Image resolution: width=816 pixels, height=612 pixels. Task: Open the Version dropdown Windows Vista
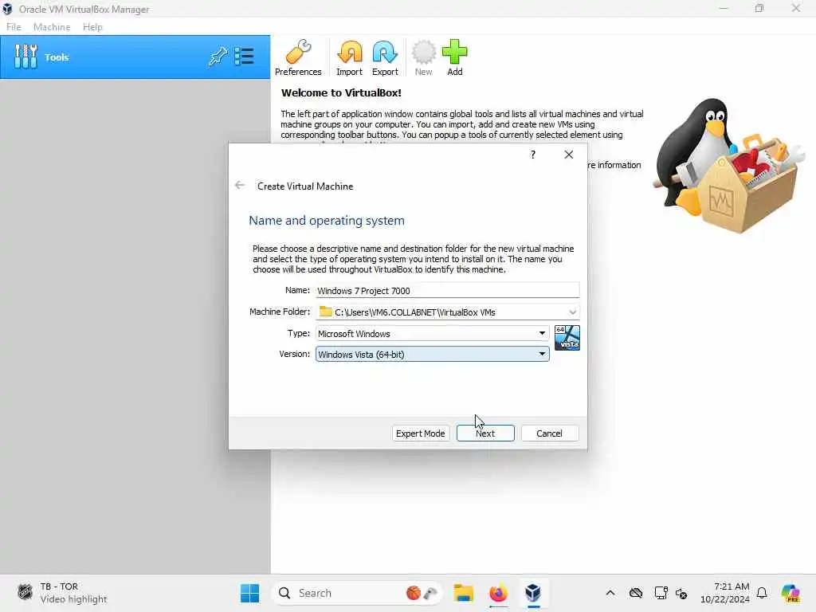click(x=433, y=355)
